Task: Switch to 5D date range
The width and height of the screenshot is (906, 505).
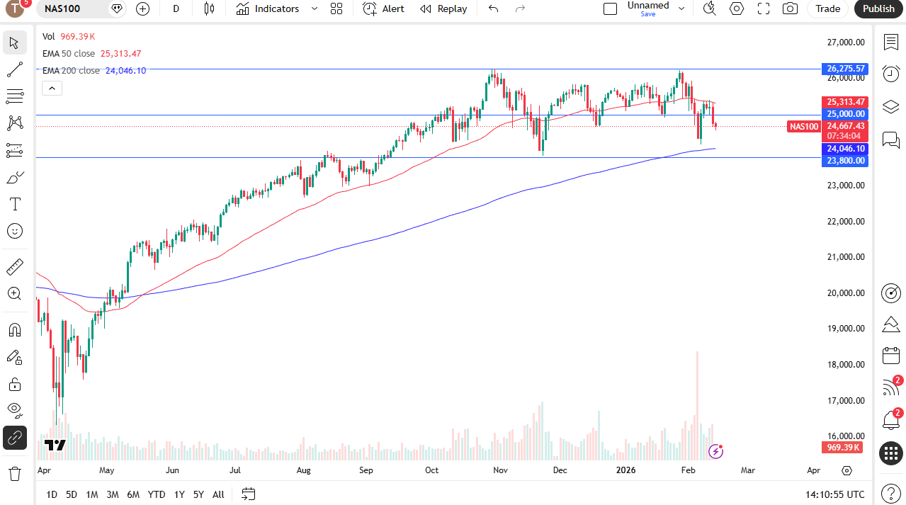Action: (x=72, y=494)
